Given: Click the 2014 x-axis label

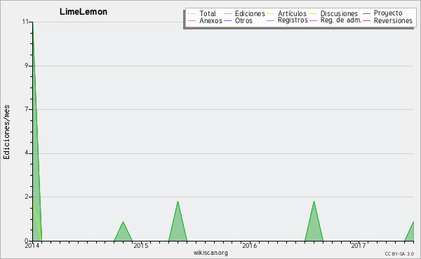Looking at the screenshot, I should (32, 246).
